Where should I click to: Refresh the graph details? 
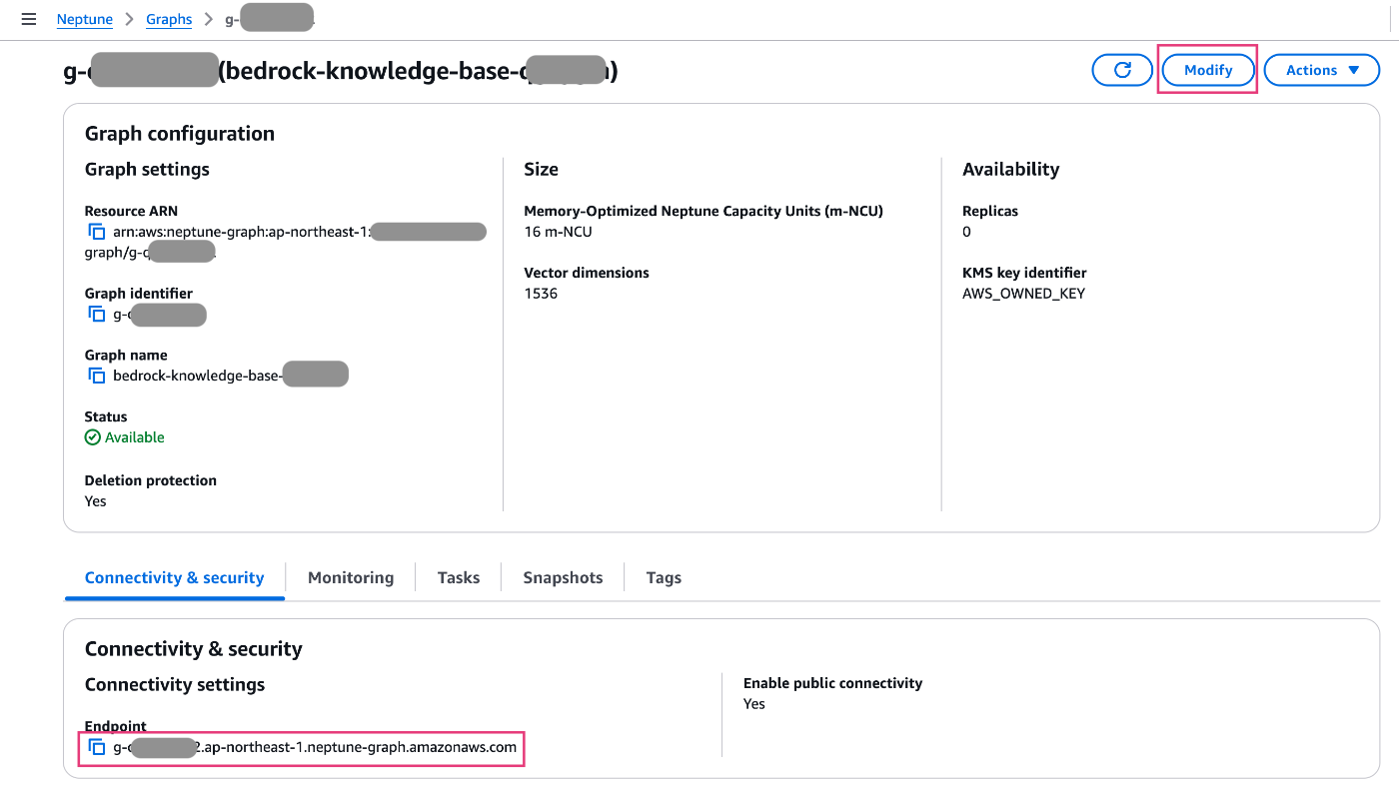[1122, 70]
